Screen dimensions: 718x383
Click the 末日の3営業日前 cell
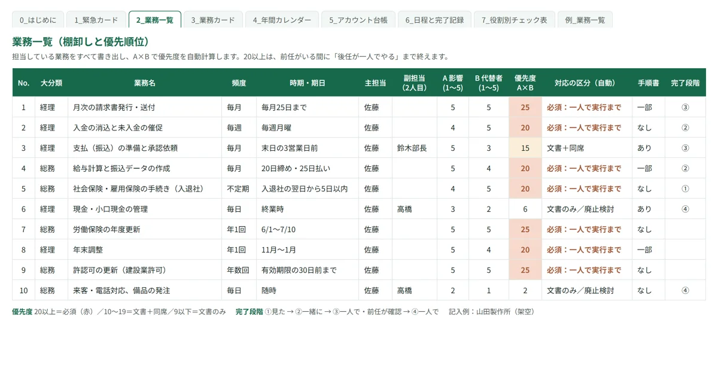pyautogui.click(x=308, y=148)
